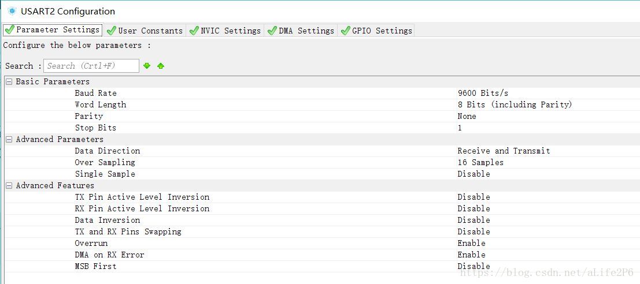Click the green down arrow search icon
Image resolution: width=640 pixels, height=284 pixels.
point(147,66)
